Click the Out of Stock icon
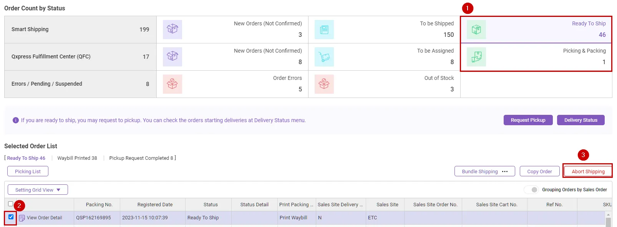The height and width of the screenshot is (227, 617). pyautogui.click(x=324, y=84)
